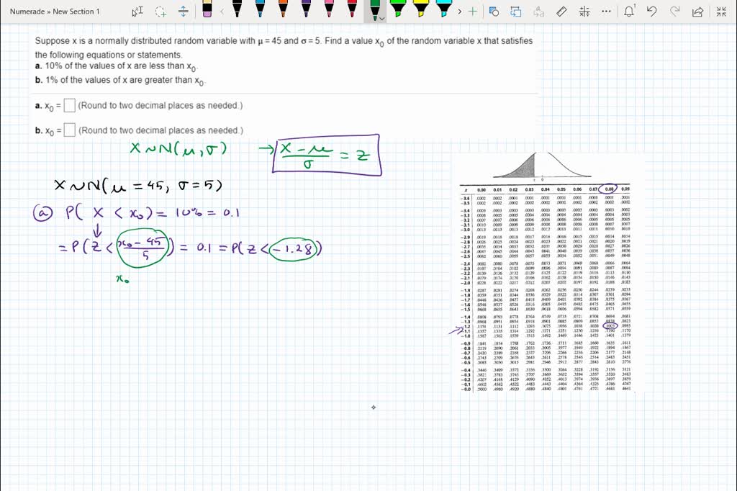737x491 pixels.
Task: Click the answer box for part a
Action: click(69, 106)
